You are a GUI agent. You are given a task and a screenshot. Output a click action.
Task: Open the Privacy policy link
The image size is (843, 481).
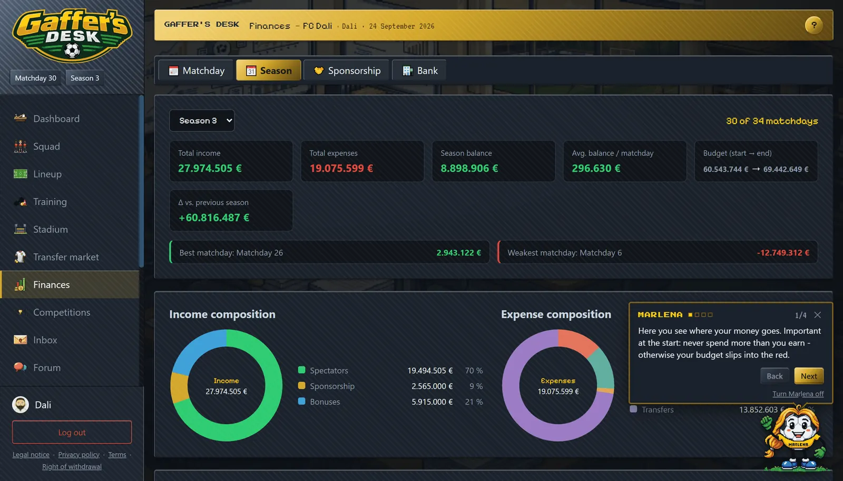[79, 455]
